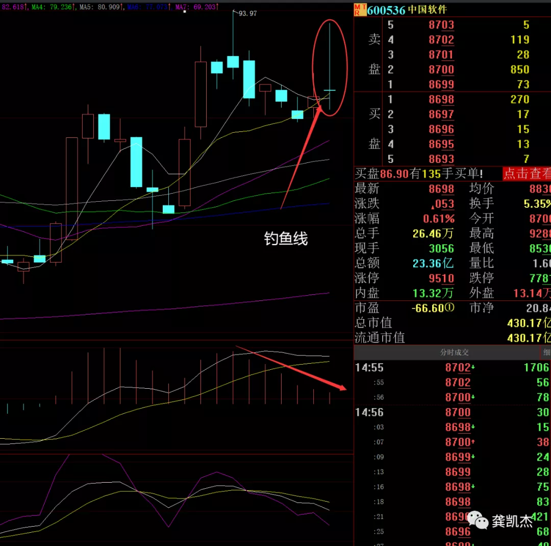Click the MTR badge beside stock code
The height and width of the screenshot is (546, 551).
click(360, 10)
